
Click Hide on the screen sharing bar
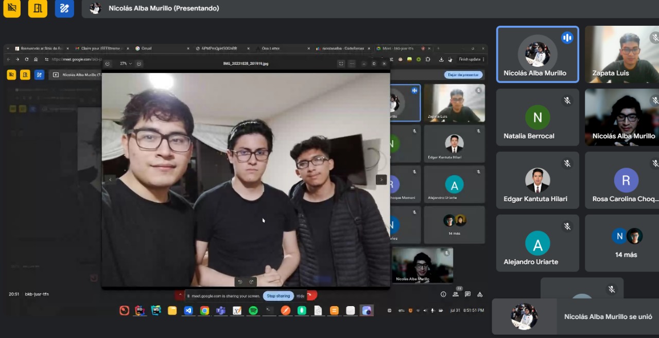click(x=300, y=296)
